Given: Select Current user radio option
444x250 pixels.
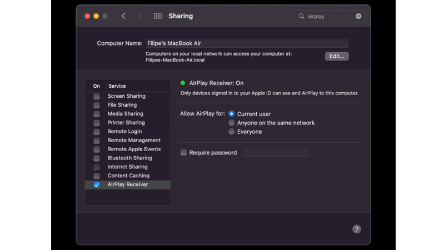Looking at the screenshot, I should point(231,114).
